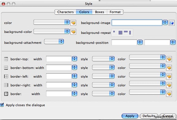
Task: Open the first background-position dropdown arrow
Action: 140,42
